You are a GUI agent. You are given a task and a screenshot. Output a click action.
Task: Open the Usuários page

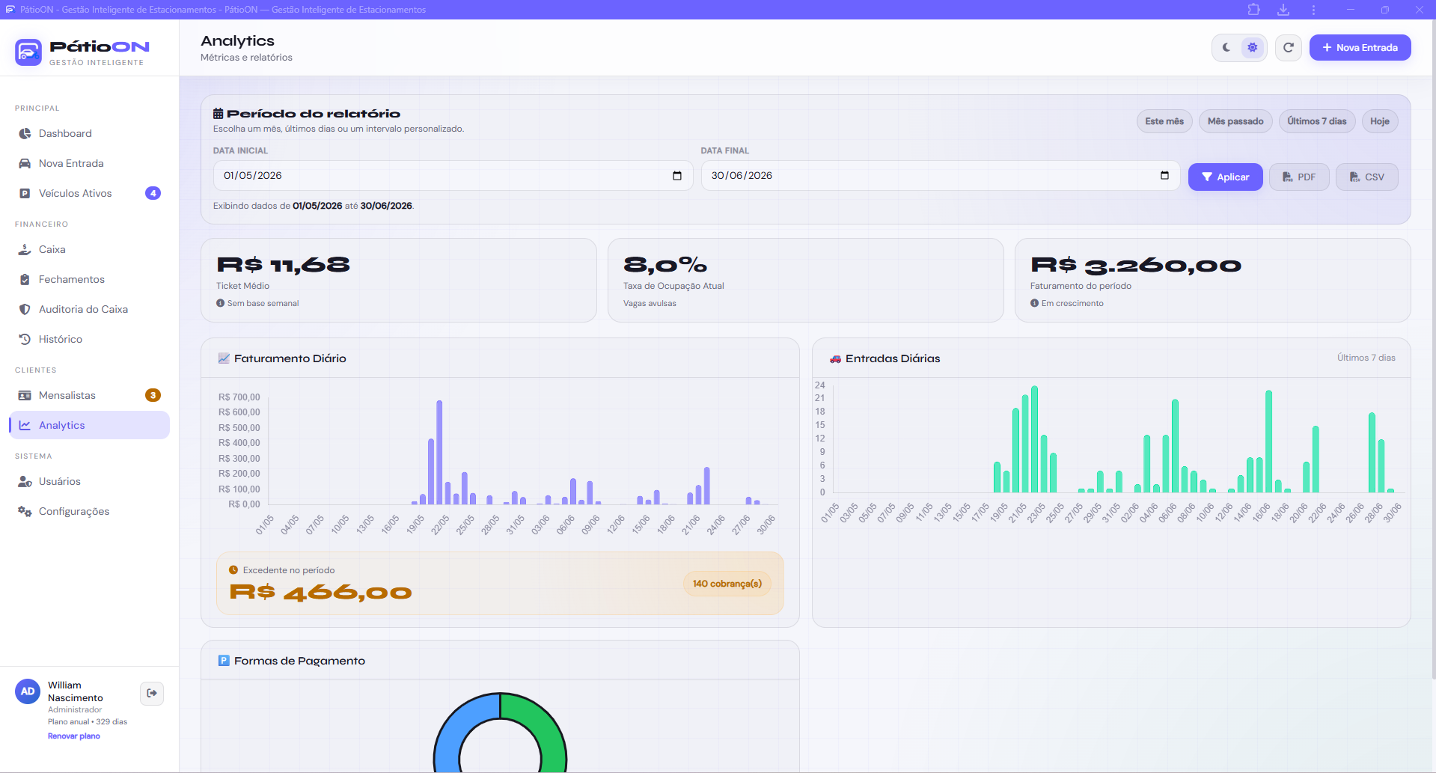pos(89,481)
